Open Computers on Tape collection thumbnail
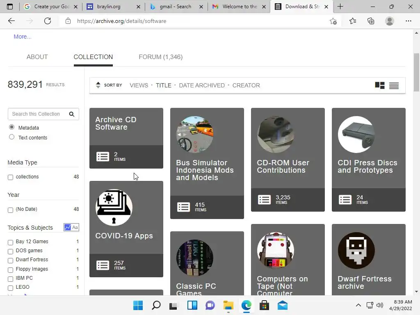This screenshot has width=420, height=315. click(x=276, y=251)
